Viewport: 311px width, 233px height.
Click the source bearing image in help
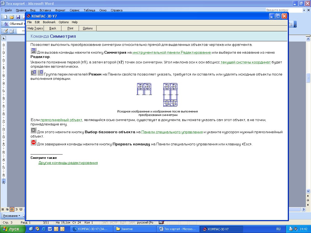tap(144, 89)
